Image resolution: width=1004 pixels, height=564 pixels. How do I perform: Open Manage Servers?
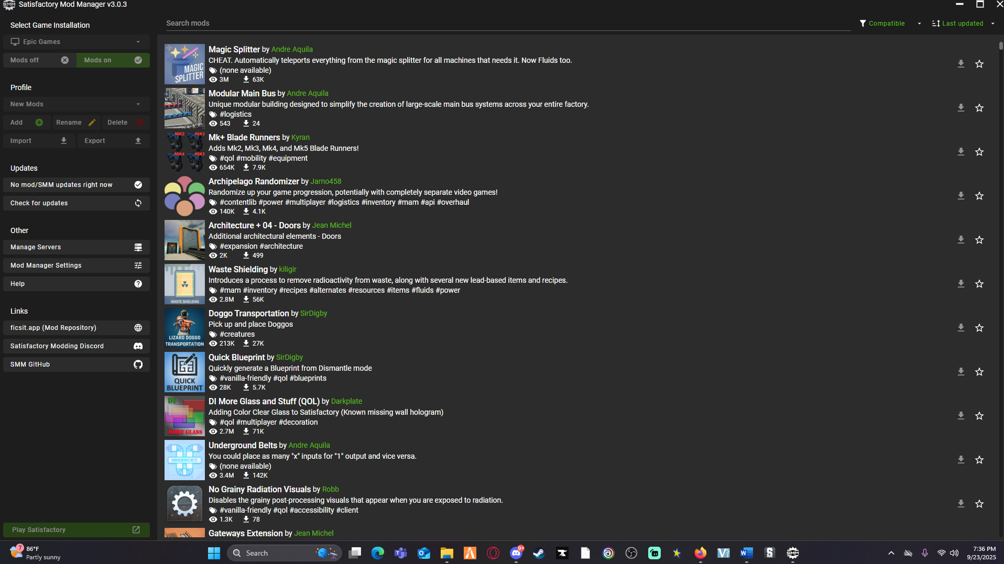coord(77,247)
